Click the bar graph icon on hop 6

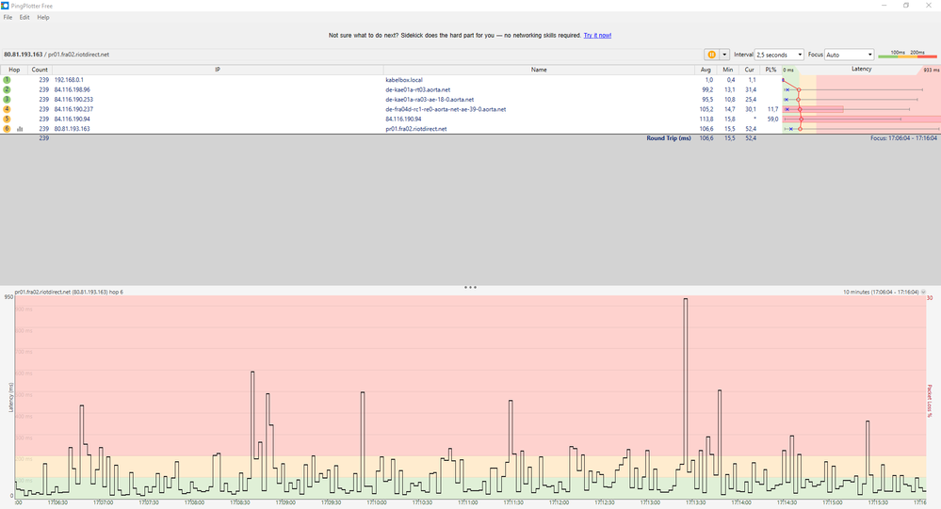[x=20, y=129]
